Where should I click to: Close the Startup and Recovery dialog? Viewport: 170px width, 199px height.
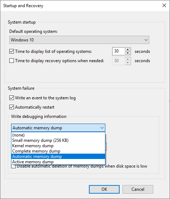click(164, 5)
